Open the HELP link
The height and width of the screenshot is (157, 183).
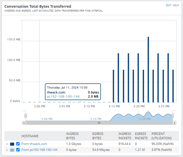point(176,5)
